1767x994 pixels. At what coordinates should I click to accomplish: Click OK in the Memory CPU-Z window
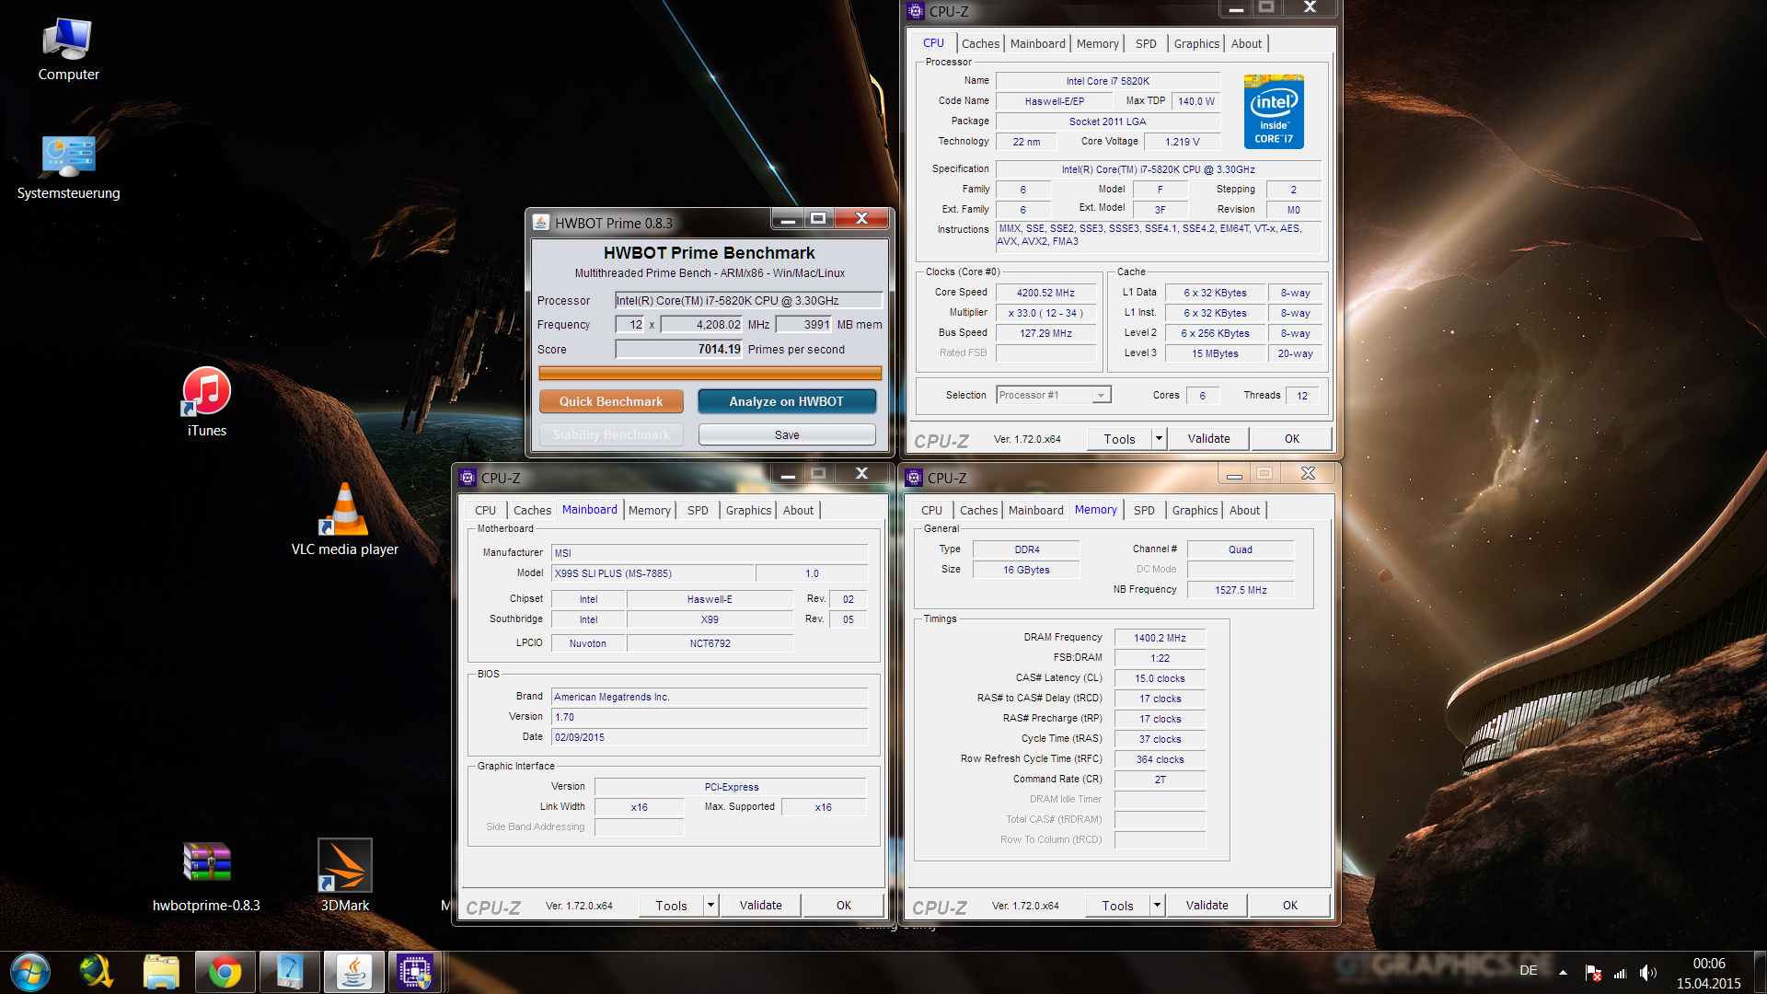(x=1289, y=905)
